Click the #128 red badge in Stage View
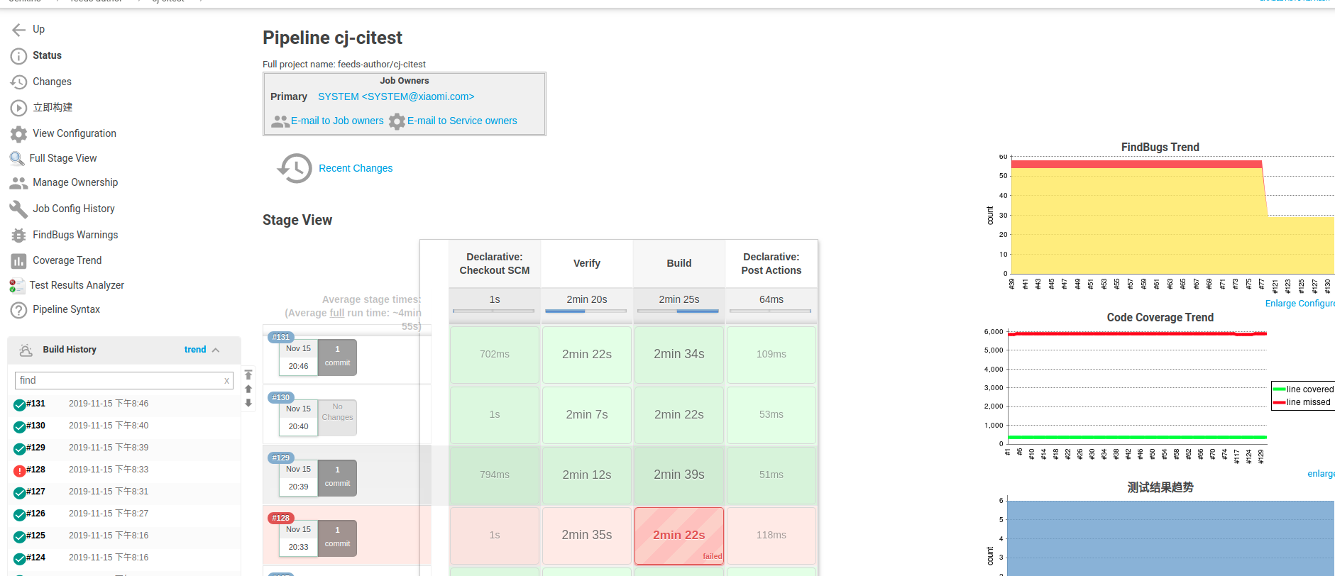 (x=281, y=518)
